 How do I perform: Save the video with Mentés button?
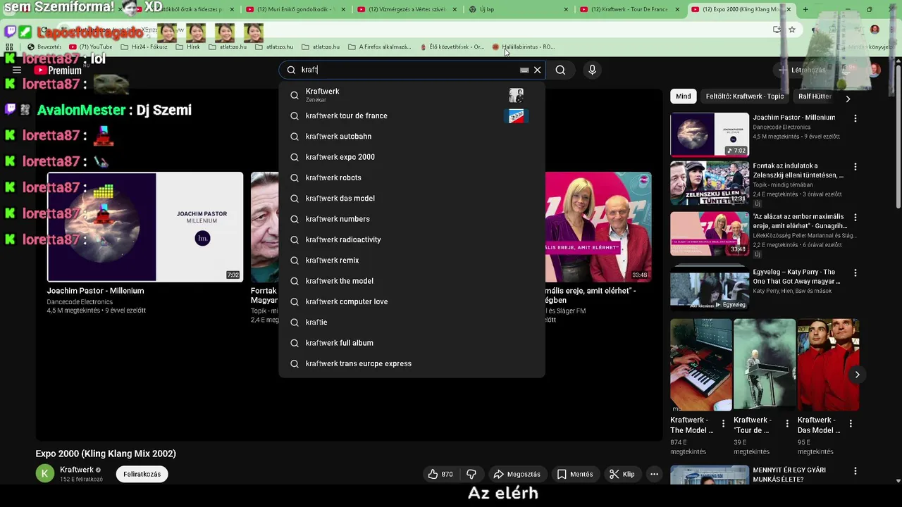coord(575,474)
